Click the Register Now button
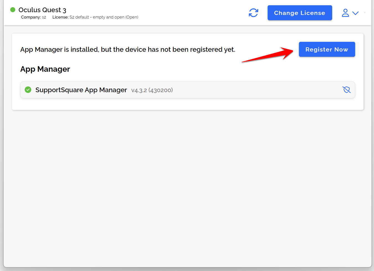374x271 pixels. (x=327, y=49)
